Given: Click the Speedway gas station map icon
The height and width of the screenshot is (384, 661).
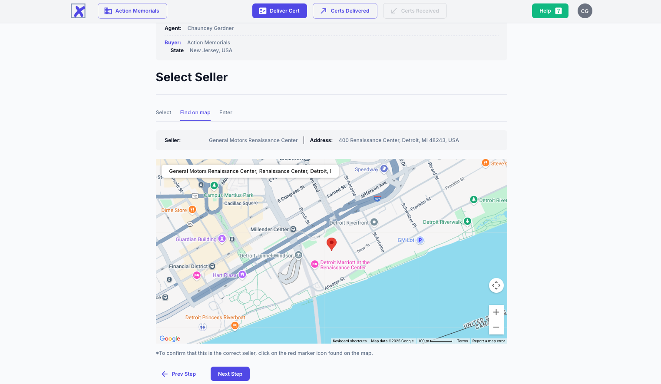Looking at the screenshot, I should click(384, 169).
